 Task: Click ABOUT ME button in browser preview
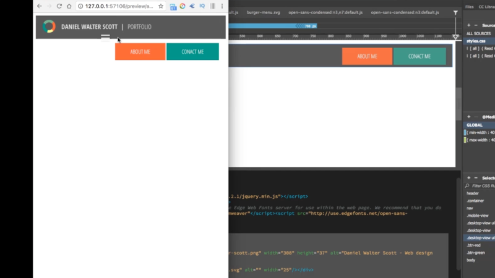[x=140, y=52]
